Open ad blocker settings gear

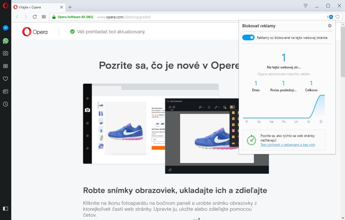pyautogui.click(x=330, y=26)
